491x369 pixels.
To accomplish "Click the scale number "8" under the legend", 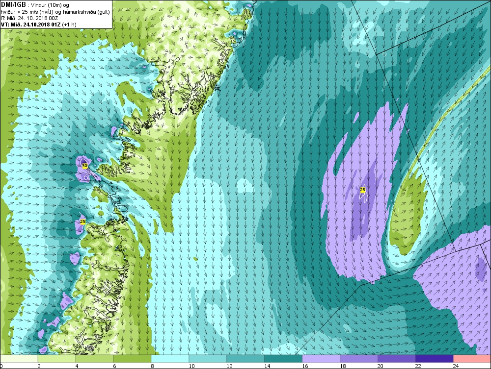I will pyautogui.click(x=153, y=366).
